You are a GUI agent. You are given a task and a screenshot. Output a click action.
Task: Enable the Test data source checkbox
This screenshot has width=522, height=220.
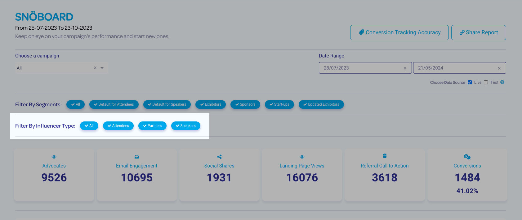click(486, 82)
